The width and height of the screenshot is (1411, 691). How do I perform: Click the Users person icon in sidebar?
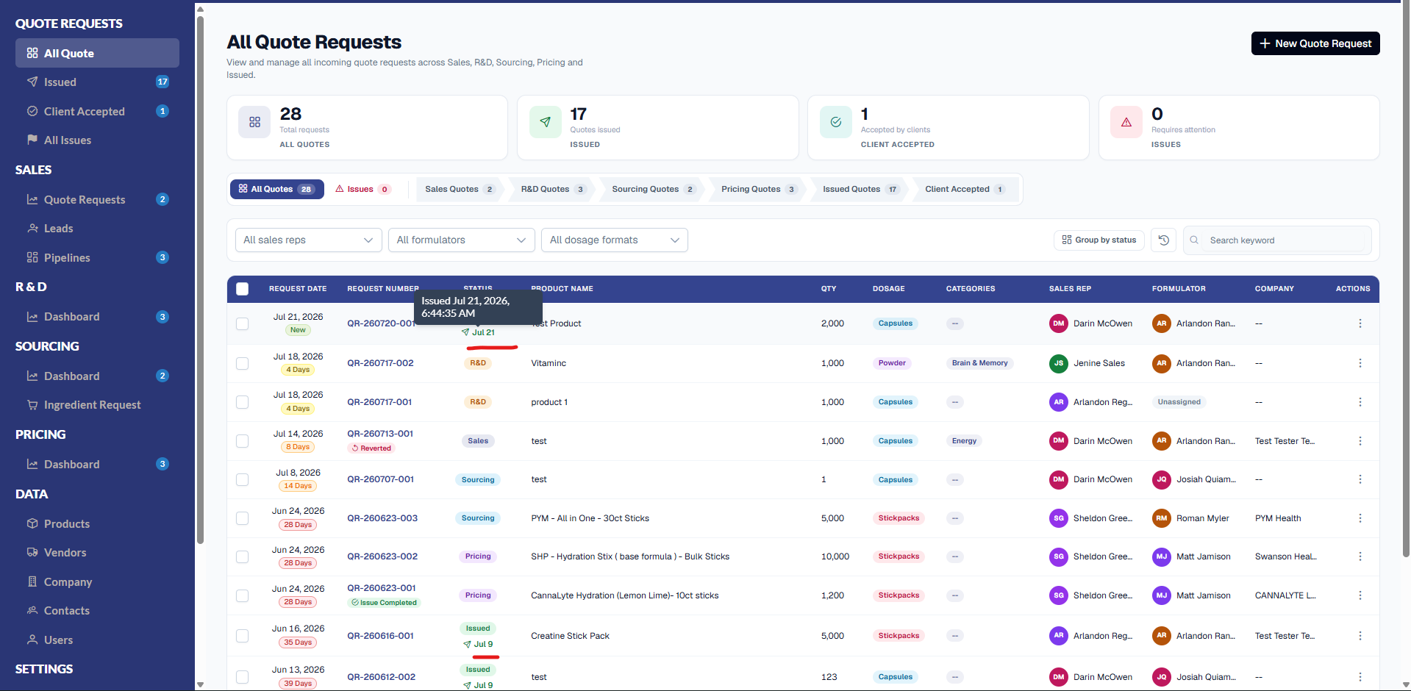click(32, 640)
